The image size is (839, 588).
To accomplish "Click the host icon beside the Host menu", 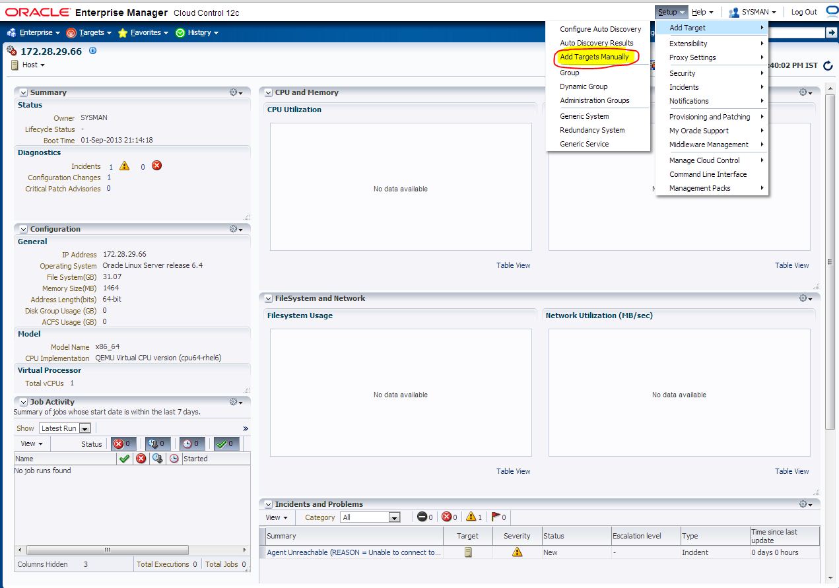I will pyautogui.click(x=15, y=65).
